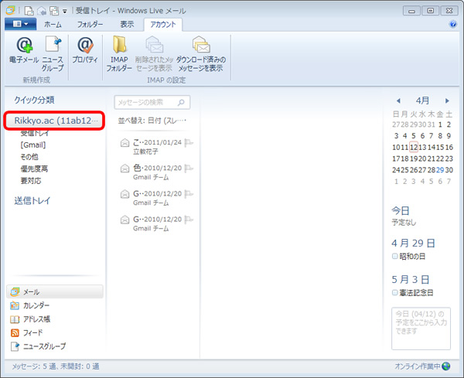Open the 要対応 folder
This screenshot has width=464, height=378.
[x=31, y=181]
